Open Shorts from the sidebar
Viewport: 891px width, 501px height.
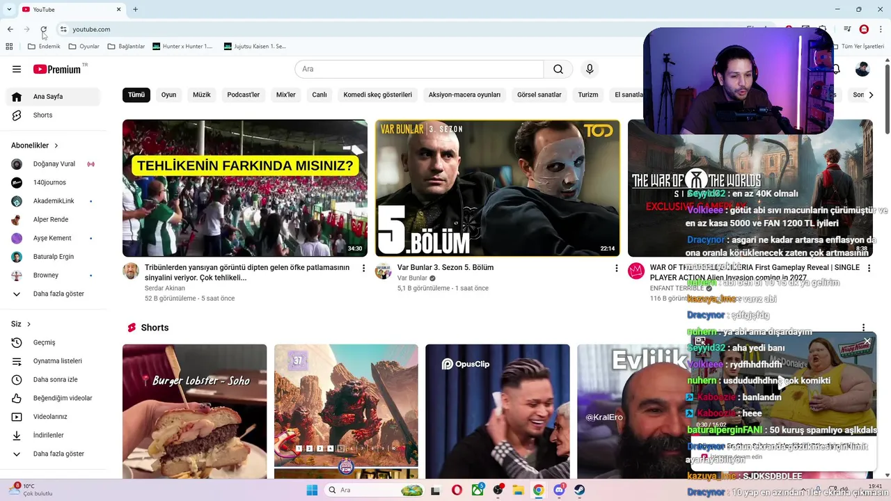pyautogui.click(x=53, y=115)
